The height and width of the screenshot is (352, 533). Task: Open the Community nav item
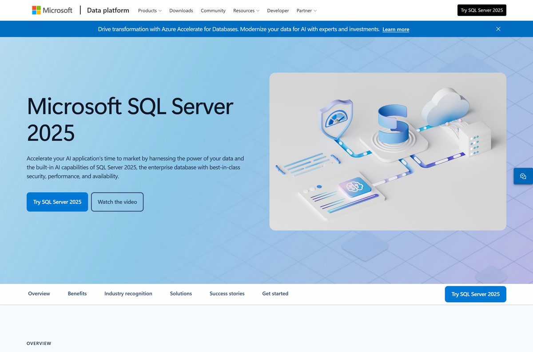(x=213, y=10)
